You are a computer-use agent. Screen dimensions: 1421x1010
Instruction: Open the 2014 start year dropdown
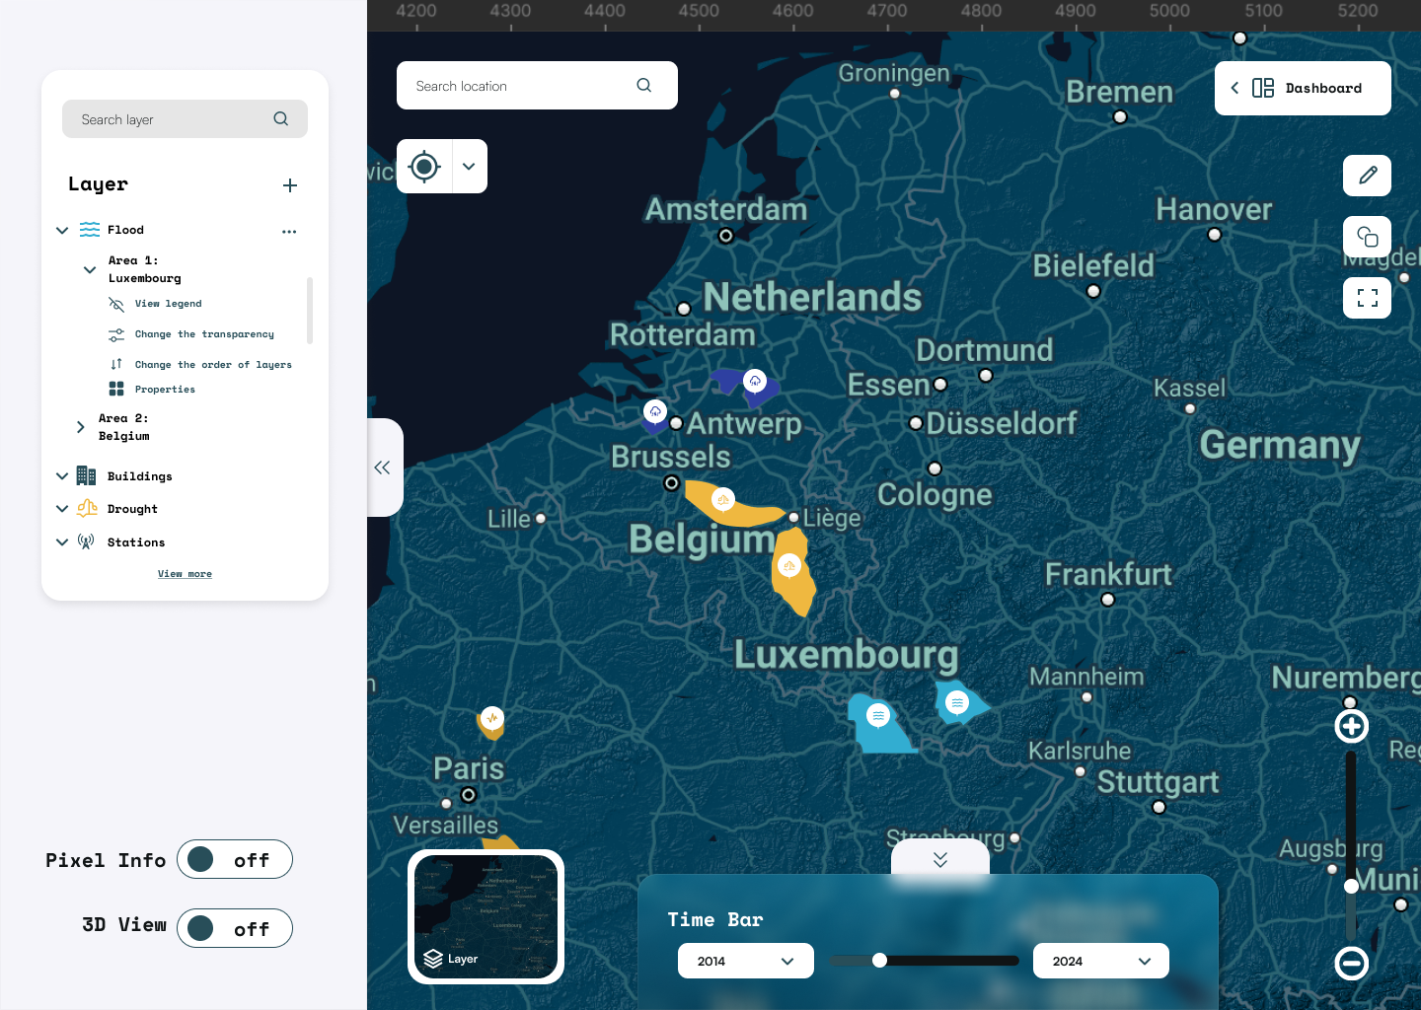click(746, 961)
